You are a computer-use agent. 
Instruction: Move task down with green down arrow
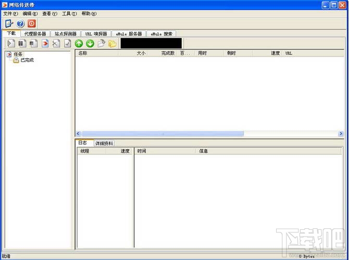tap(90, 43)
